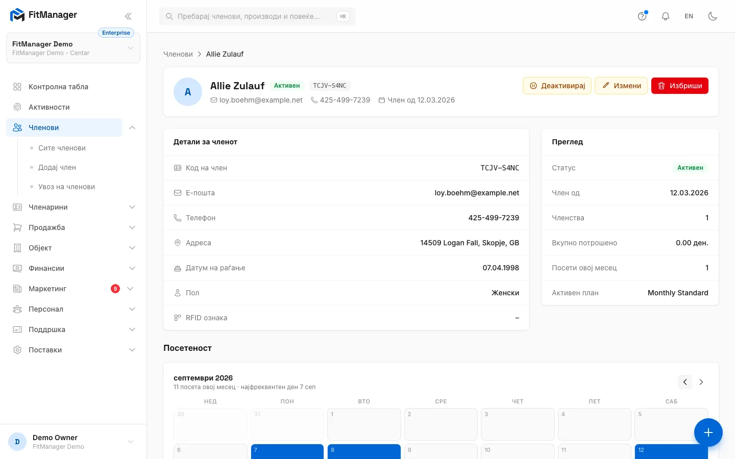Expand the Објект menu
Image resolution: width=735 pixels, height=459 pixels.
pyautogui.click(x=73, y=248)
